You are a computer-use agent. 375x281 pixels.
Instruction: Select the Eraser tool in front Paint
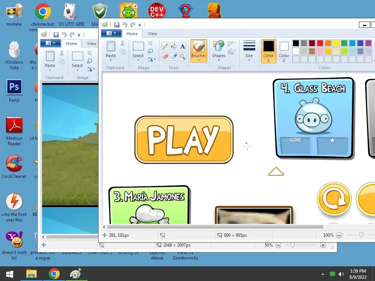(165, 57)
